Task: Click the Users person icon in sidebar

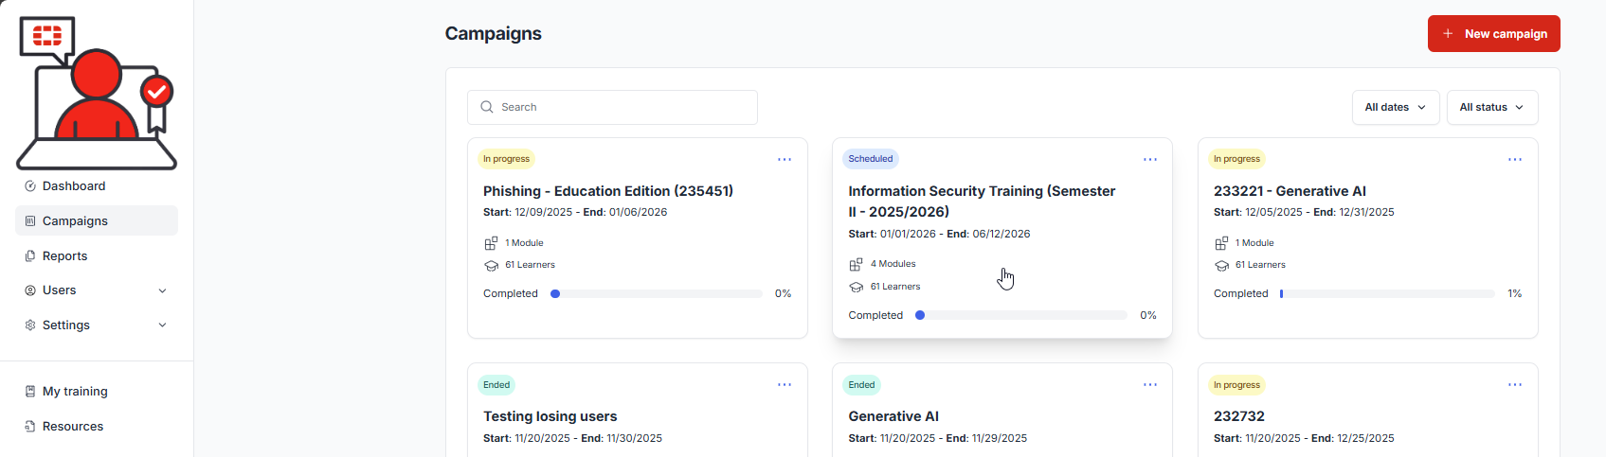Action: (x=30, y=290)
